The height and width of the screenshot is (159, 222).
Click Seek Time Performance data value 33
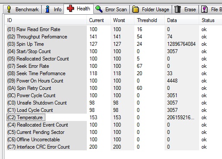pyautogui.click(x=170, y=73)
